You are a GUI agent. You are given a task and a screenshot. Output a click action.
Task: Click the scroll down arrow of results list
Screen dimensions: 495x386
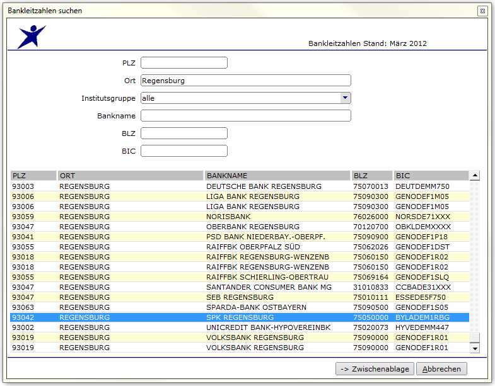[x=474, y=348]
